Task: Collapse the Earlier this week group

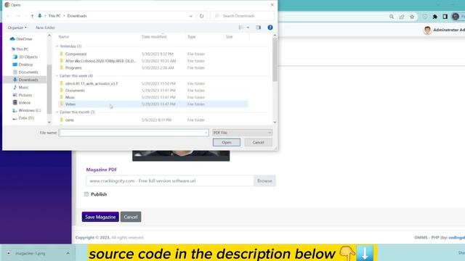Action: pyautogui.click(x=57, y=75)
